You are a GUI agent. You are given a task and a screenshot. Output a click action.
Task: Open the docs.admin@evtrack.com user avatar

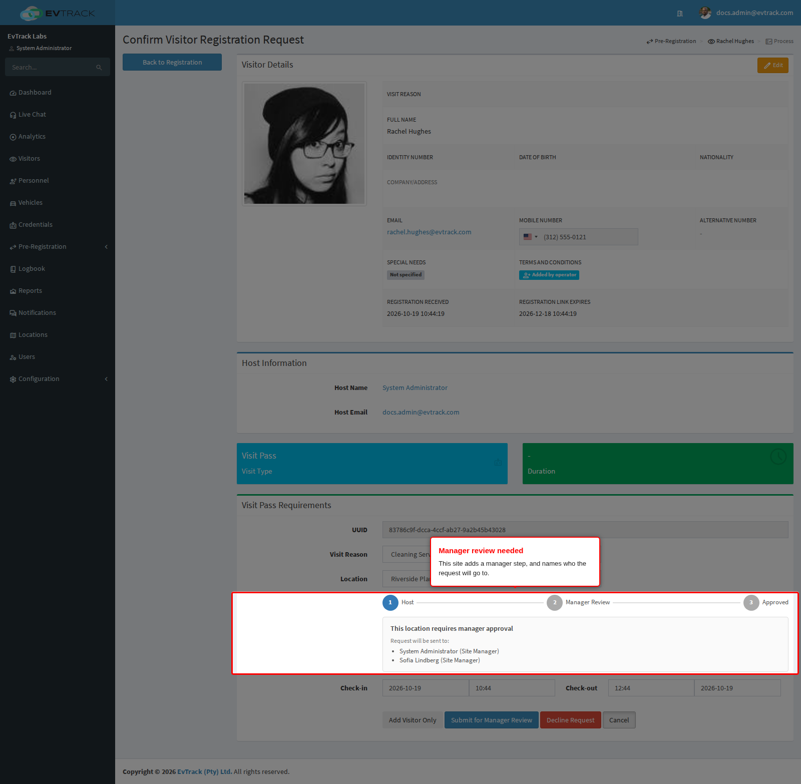[705, 13]
